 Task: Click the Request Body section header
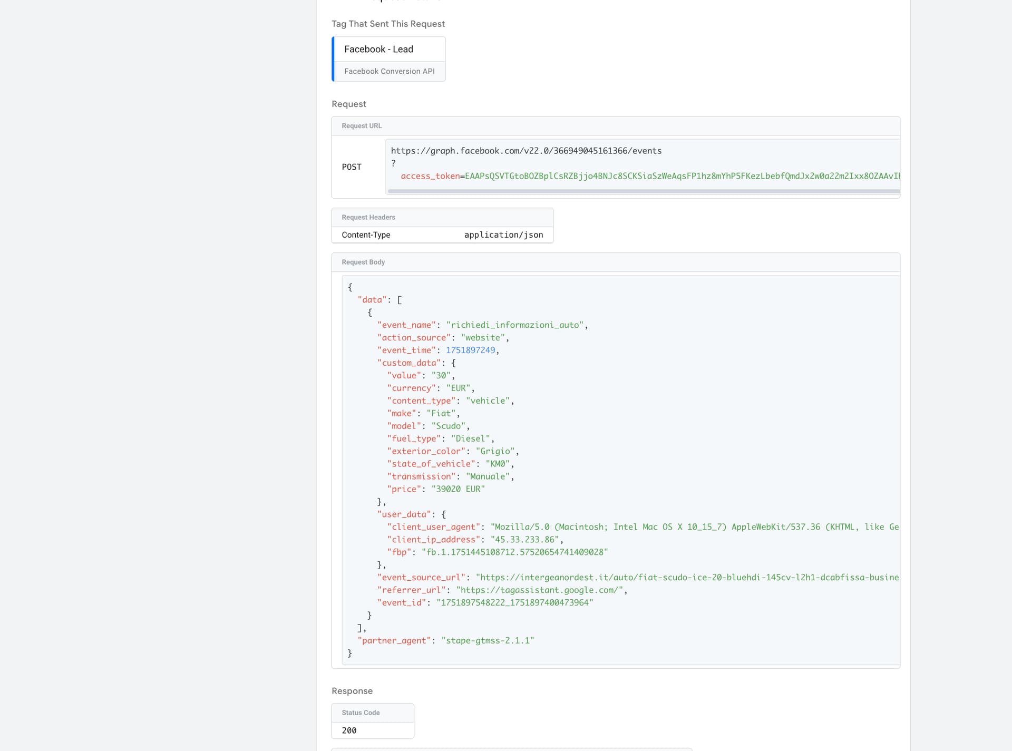pos(363,262)
